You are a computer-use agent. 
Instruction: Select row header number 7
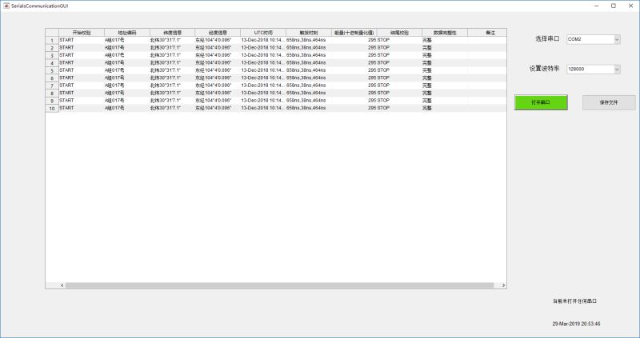[52, 85]
